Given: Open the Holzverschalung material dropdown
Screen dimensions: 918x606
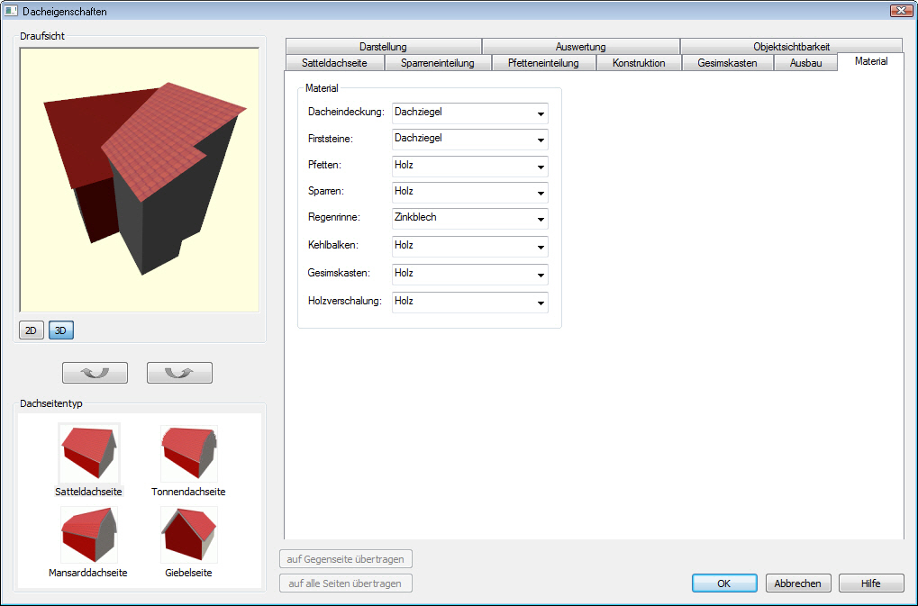Looking at the screenshot, I should pos(470,303).
